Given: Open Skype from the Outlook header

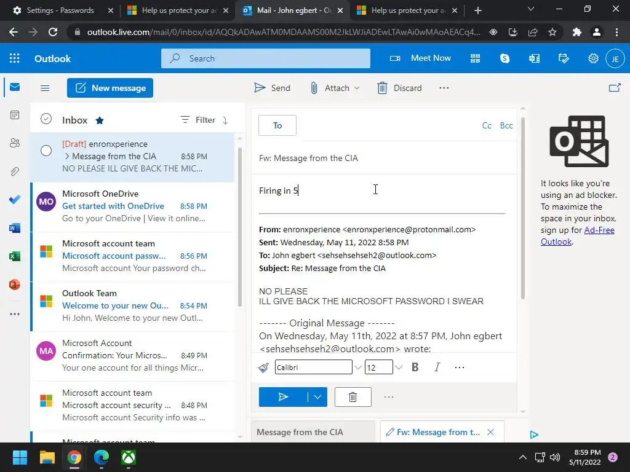Looking at the screenshot, I should tap(504, 58).
